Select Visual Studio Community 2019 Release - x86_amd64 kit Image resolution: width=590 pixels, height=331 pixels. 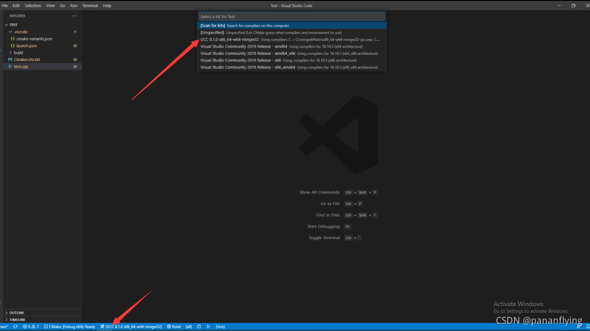click(x=292, y=67)
